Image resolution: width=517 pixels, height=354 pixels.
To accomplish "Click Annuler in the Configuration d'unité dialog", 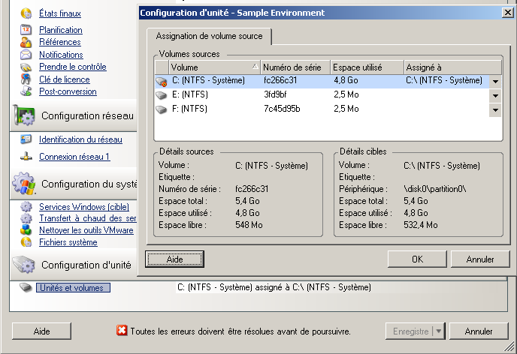I will click(480, 259).
